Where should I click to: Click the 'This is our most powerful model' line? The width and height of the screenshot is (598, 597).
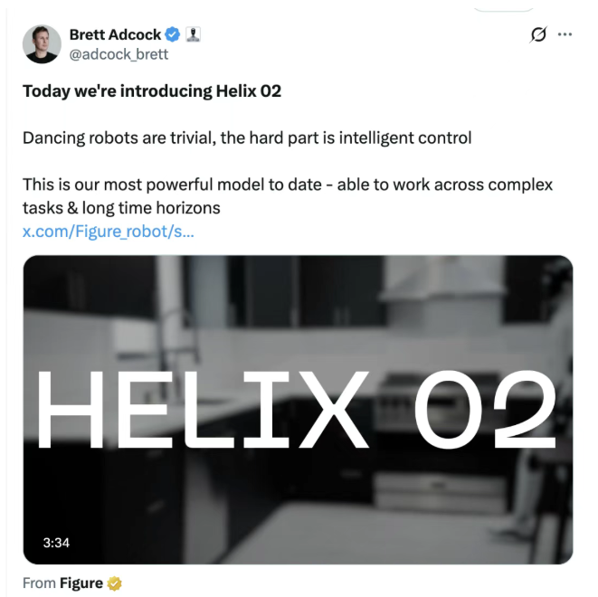(288, 185)
